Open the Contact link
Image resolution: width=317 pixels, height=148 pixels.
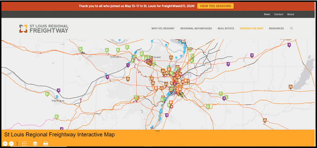pyautogui.click(x=279, y=14)
